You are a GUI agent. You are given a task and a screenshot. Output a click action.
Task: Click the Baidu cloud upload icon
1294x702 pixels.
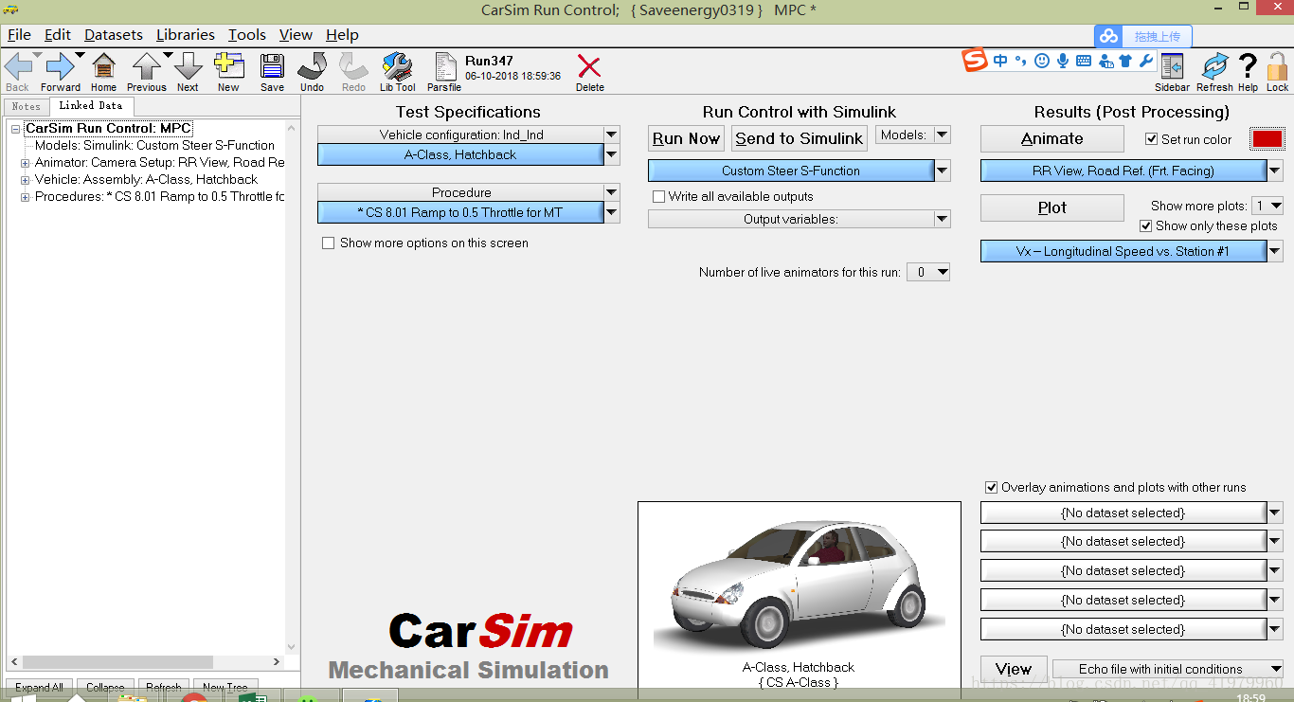point(1107,36)
